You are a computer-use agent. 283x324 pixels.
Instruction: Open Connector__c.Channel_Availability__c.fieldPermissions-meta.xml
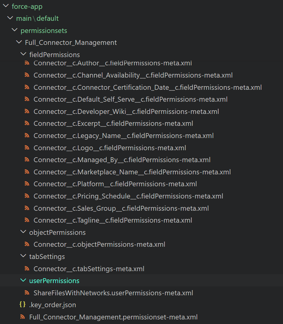click(x=133, y=75)
